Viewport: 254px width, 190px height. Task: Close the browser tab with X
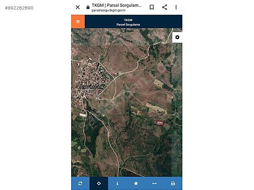(78, 7)
